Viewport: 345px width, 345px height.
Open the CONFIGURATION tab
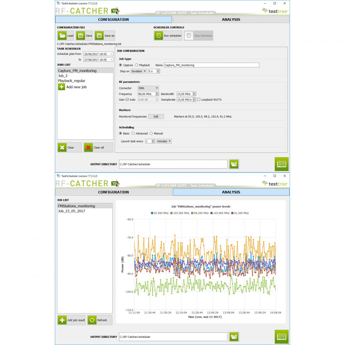pos(114,192)
